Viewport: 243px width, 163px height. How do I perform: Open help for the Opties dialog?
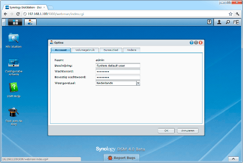pyautogui.click(x=191, y=42)
